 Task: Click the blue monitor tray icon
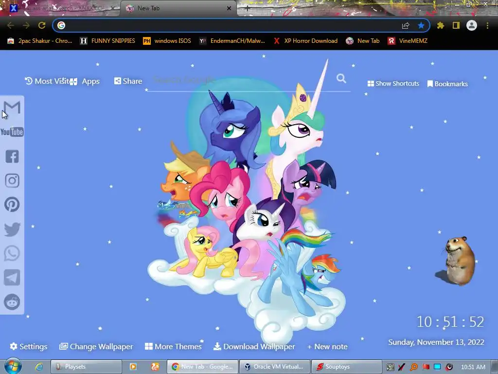tap(437, 367)
